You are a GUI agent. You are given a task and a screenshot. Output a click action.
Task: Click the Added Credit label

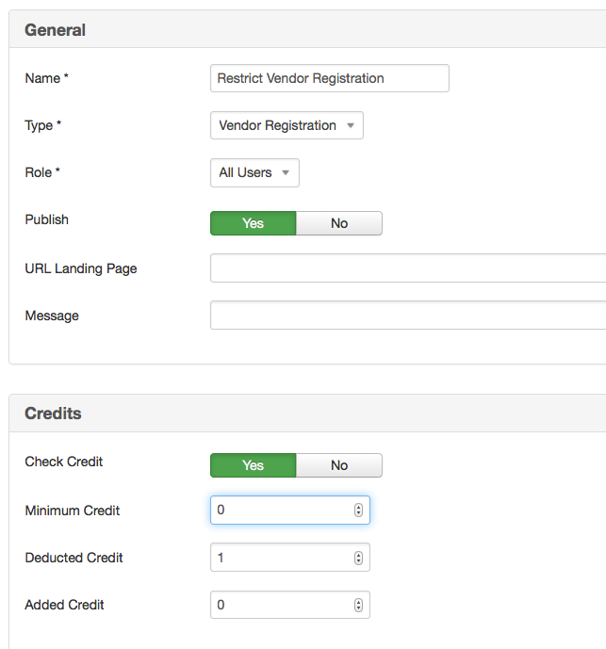pos(65,605)
